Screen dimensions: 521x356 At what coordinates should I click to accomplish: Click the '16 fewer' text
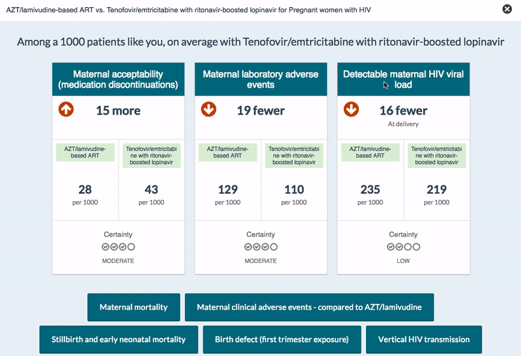pos(403,111)
